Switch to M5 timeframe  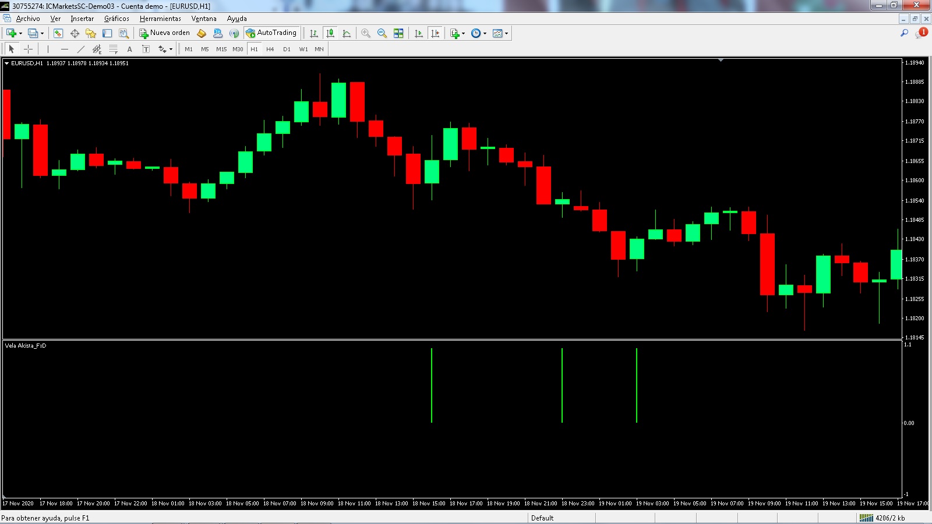pyautogui.click(x=205, y=49)
